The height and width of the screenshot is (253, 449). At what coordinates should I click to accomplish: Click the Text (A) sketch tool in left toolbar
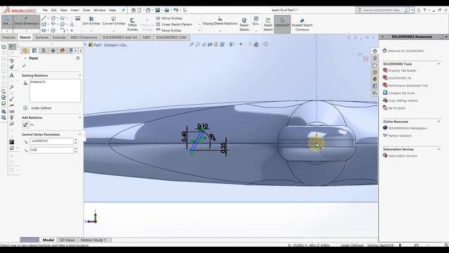(12, 75)
